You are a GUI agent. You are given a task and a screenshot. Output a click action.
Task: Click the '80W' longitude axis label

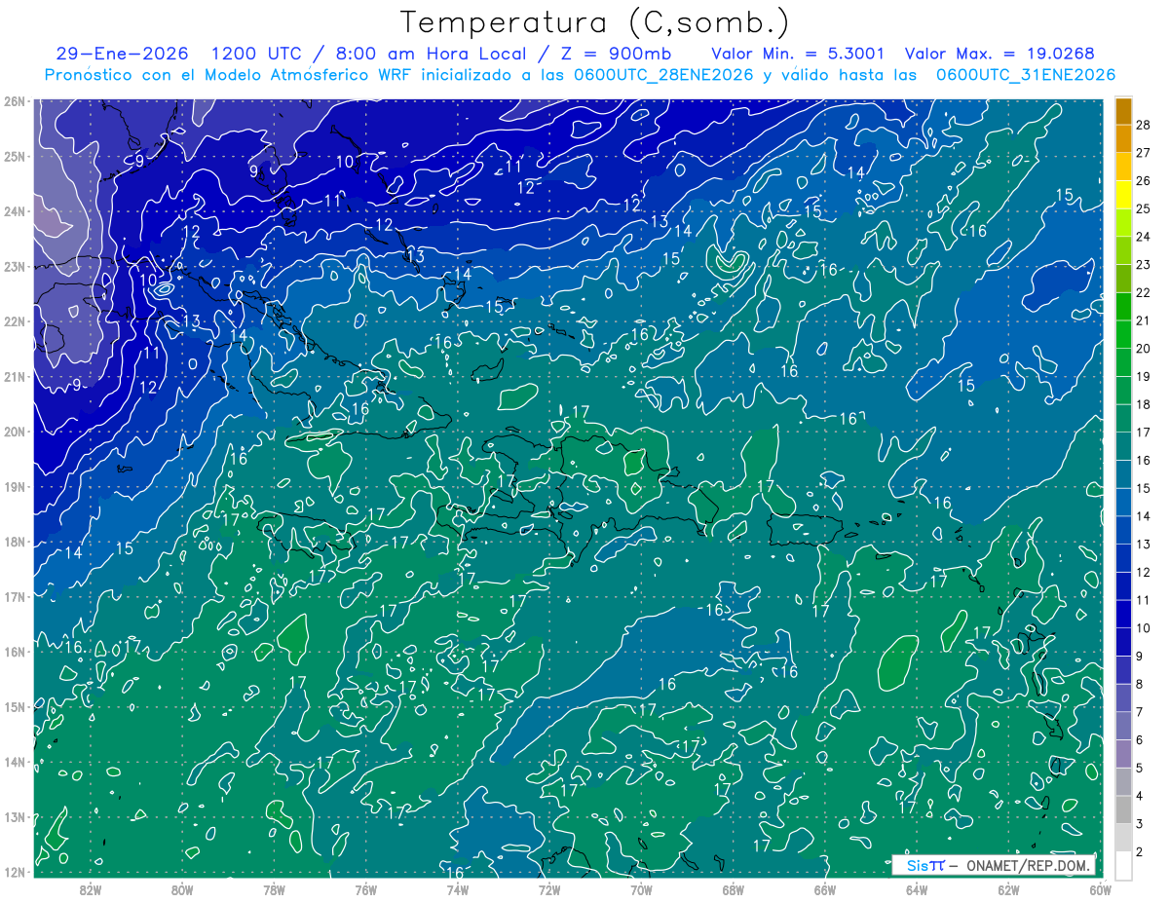[182, 889]
